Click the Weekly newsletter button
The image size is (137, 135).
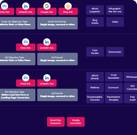(x=76, y=122)
